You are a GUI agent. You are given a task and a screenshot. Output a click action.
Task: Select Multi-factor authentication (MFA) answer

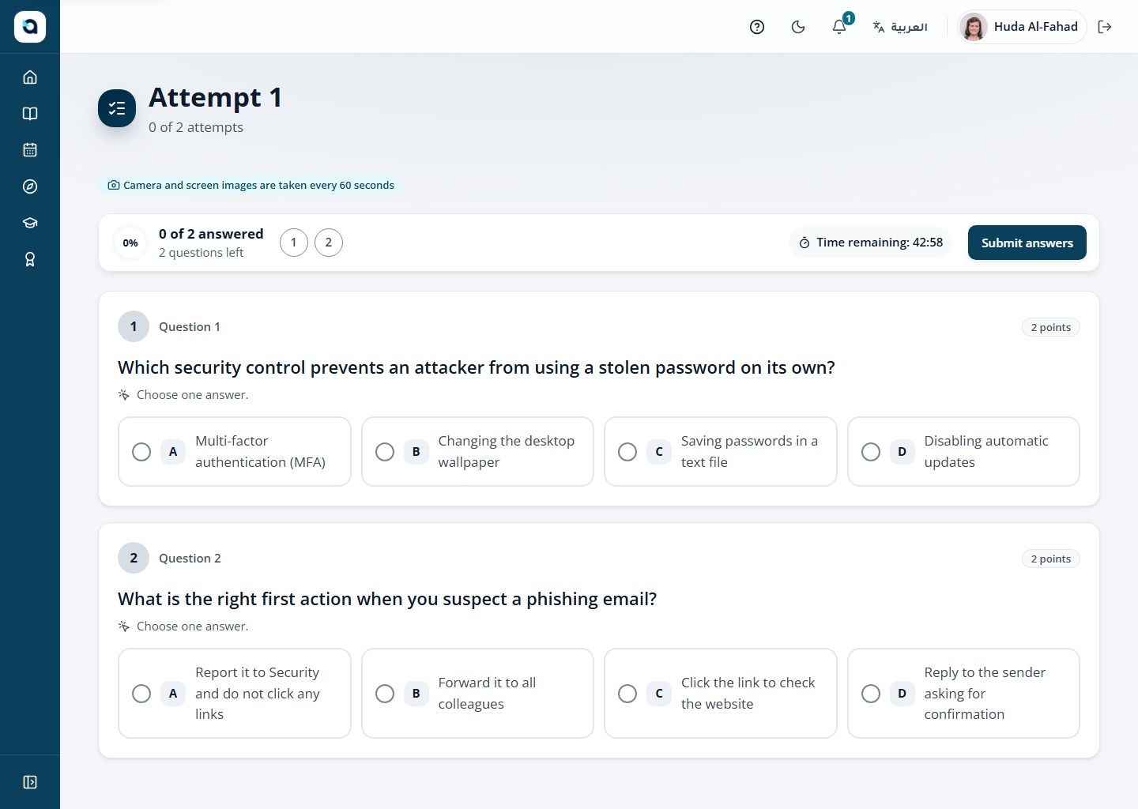[235, 451]
